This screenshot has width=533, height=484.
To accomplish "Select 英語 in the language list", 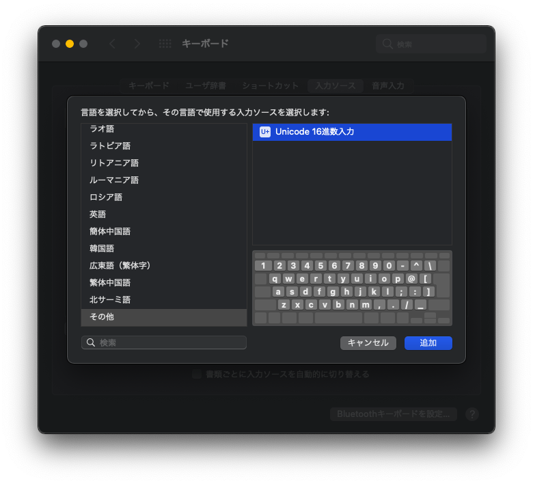I will click(x=164, y=214).
